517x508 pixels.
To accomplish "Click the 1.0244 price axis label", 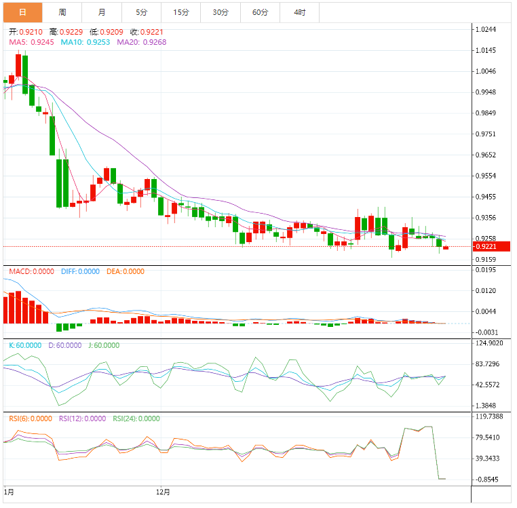I will [485, 29].
